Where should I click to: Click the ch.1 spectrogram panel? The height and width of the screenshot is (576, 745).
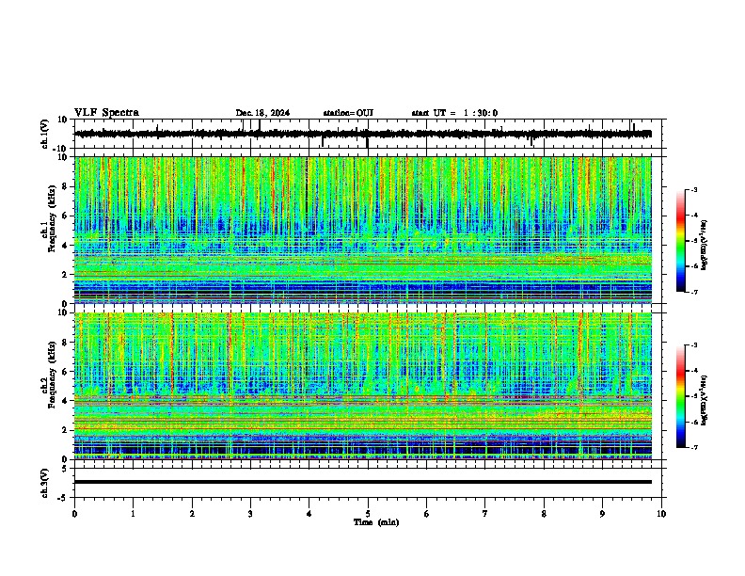tap(363, 230)
